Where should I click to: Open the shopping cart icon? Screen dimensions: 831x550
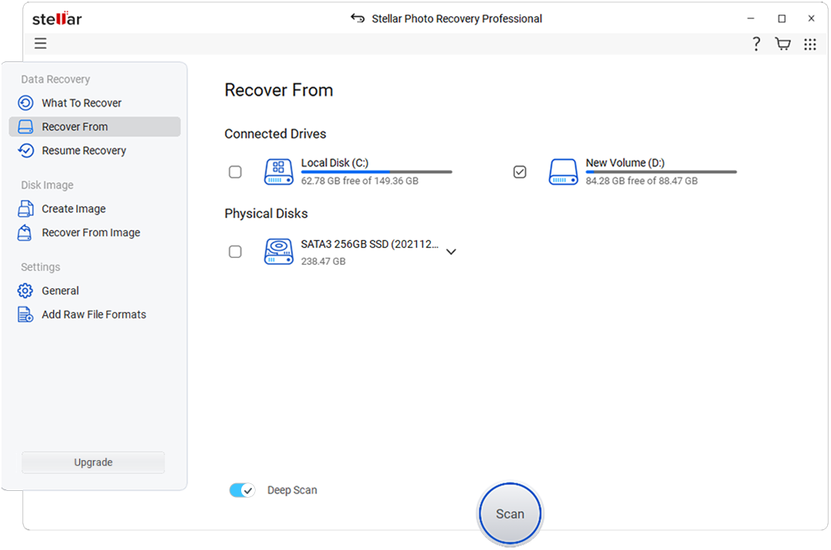tap(783, 44)
